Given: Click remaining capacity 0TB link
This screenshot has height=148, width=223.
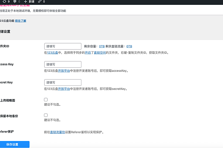Looking at the screenshot, I should [102, 46].
